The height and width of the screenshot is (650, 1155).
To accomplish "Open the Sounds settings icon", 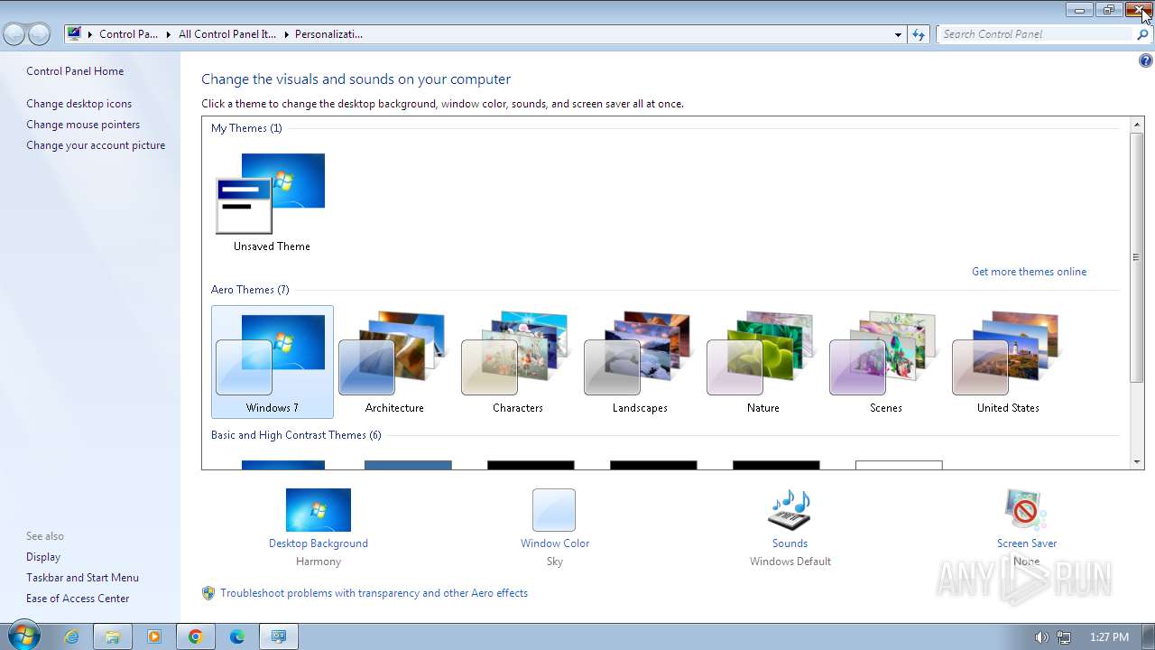I will [790, 510].
